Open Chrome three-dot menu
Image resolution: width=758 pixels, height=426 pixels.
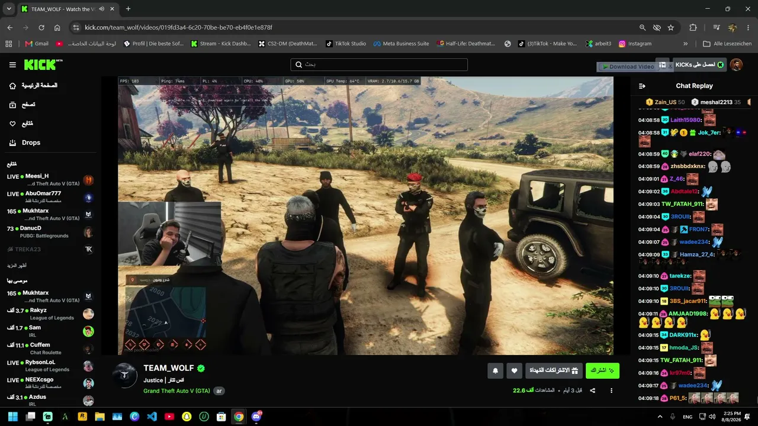tap(749, 27)
